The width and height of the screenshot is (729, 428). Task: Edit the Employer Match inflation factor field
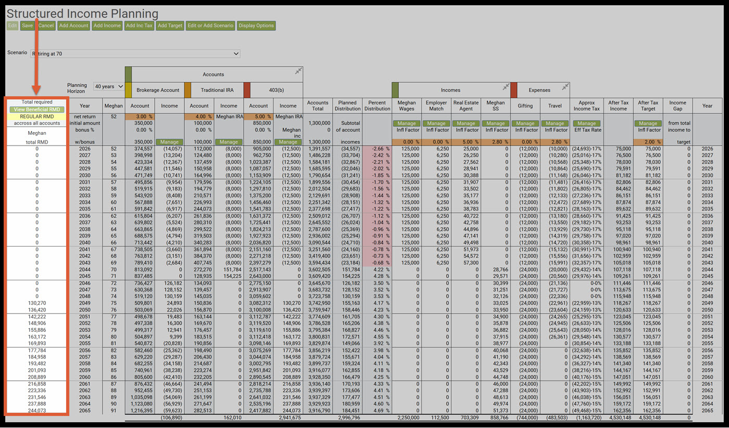tap(436, 142)
